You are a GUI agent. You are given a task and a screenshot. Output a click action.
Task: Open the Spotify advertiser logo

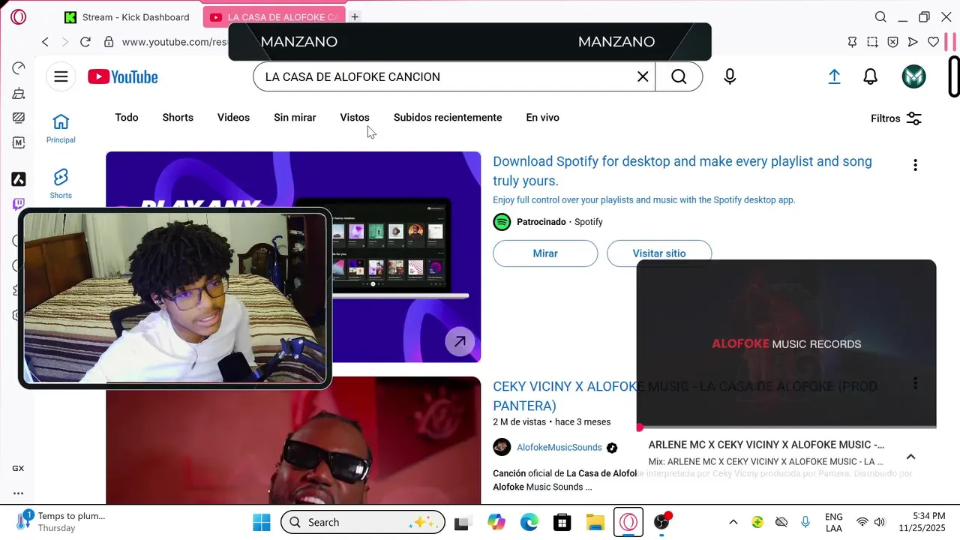(502, 222)
